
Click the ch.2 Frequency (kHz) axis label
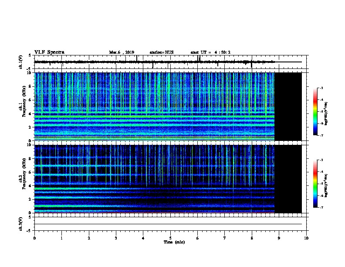point(24,174)
